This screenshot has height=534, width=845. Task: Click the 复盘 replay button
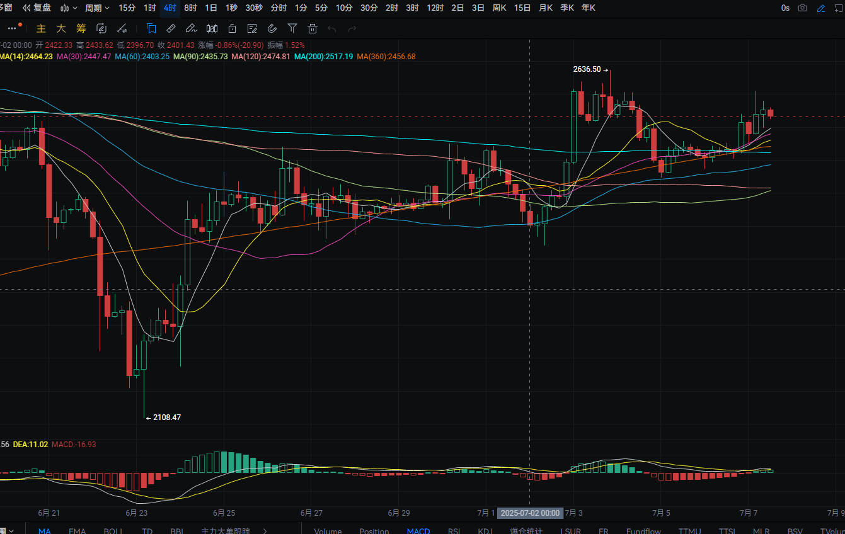(37, 8)
